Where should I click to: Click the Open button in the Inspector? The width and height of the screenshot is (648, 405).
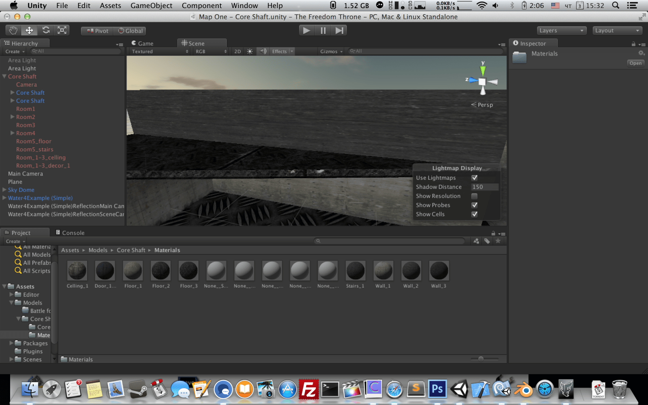pos(635,63)
